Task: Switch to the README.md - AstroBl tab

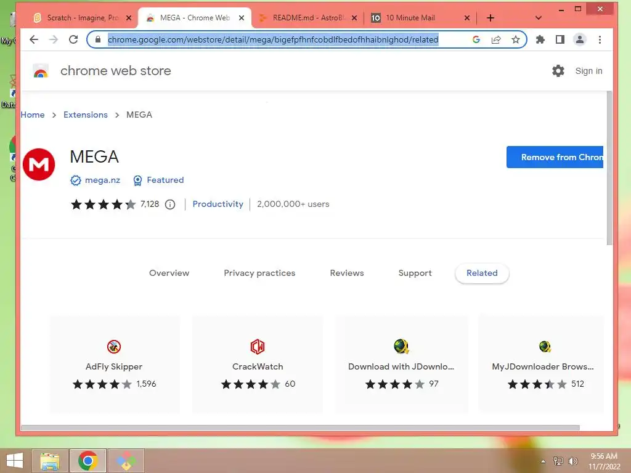Action: coord(308,18)
